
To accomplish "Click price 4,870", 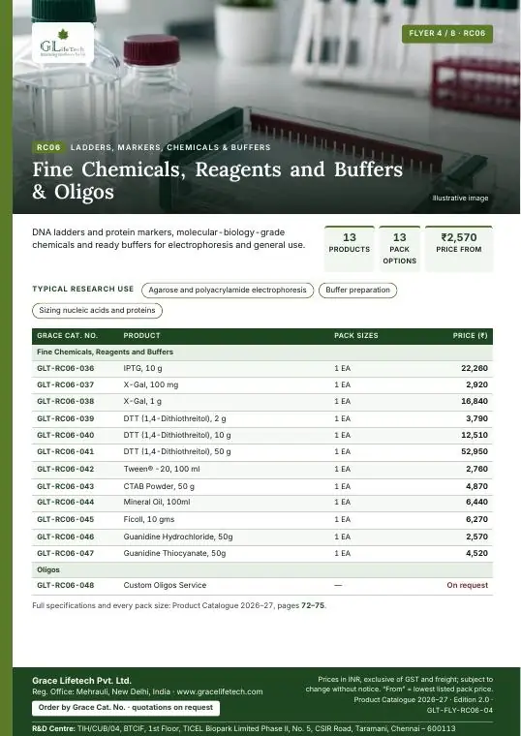I will (476, 486).
